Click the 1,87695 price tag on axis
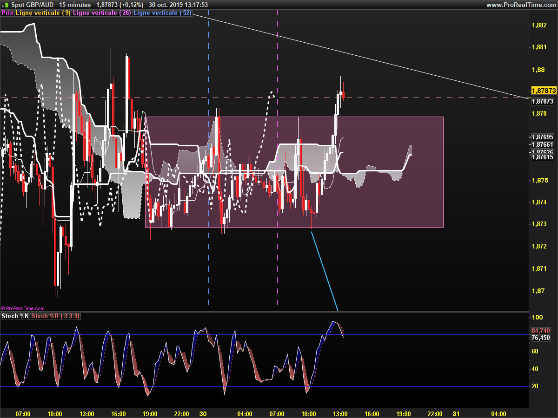This screenshot has height=418, width=558. click(543, 137)
